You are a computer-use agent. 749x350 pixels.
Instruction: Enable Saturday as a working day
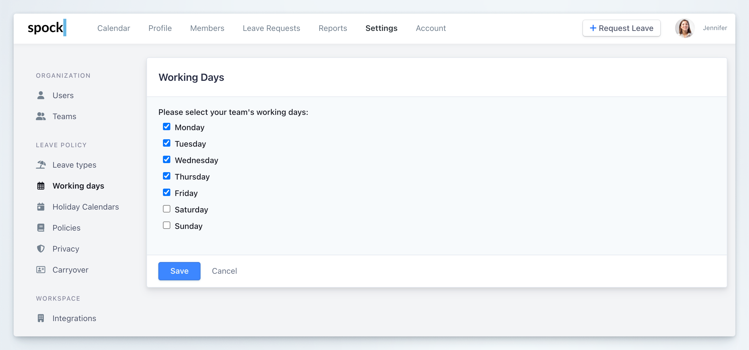(x=167, y=209)
